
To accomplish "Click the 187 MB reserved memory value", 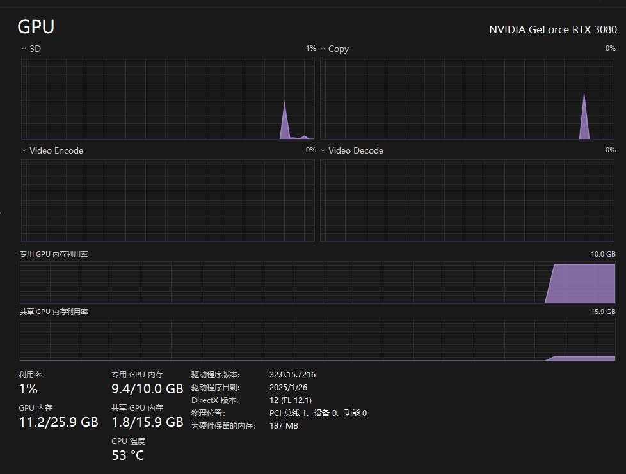I will (x=284, y=425).
